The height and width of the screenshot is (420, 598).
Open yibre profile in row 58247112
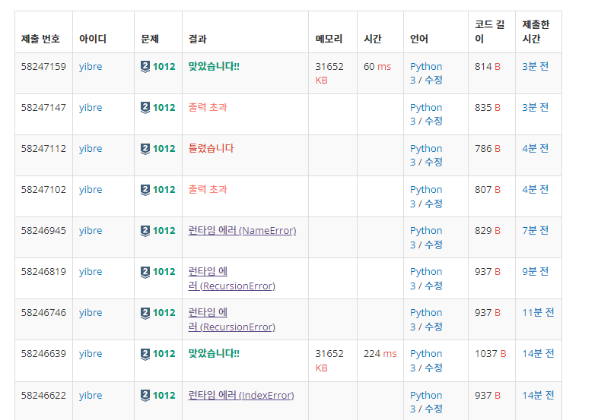coord(91,149)
